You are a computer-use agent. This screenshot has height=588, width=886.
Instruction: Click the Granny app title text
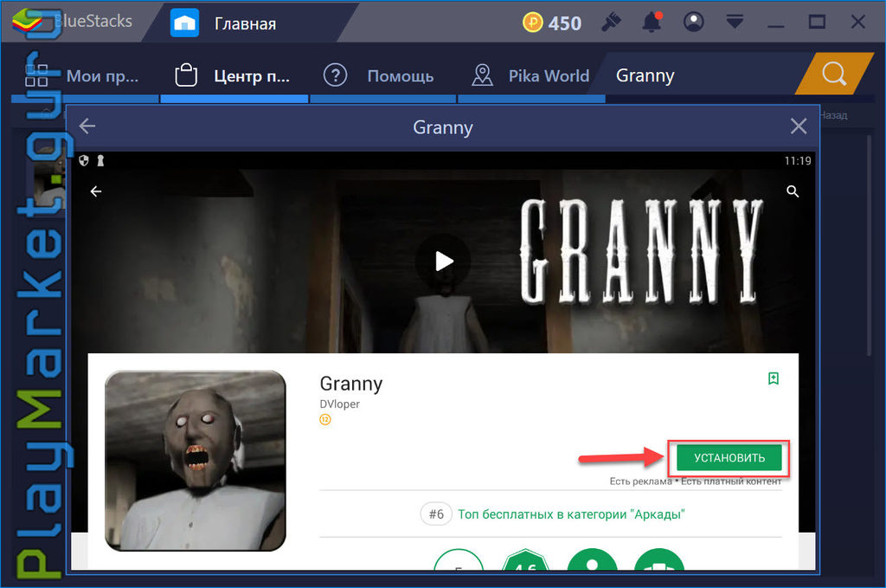[x=351, y=384]
